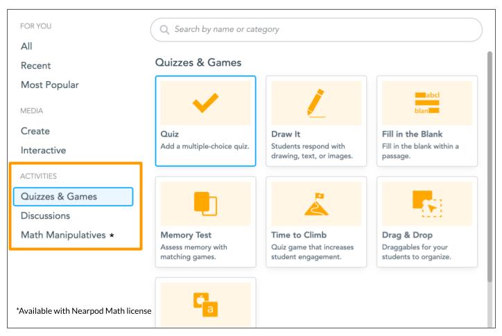Viewport: 502px width, 336px height.
Task: Click the Time to Climb title text
Action: [299, 235]
